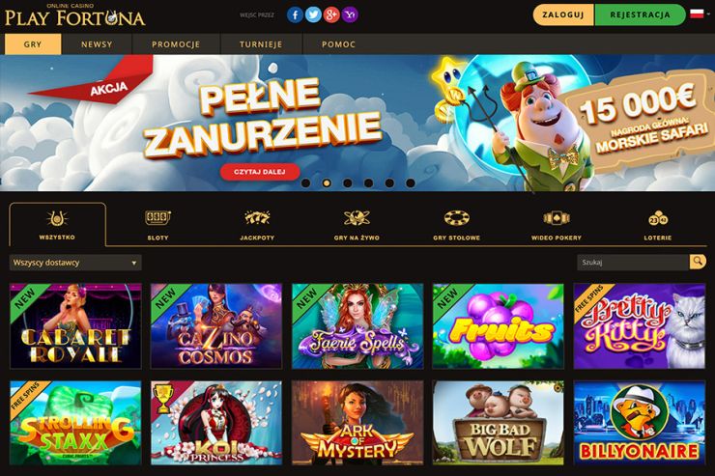715x476 pixels.
Task: Sign in via the Google Plus icon
Action: [331, 15]
